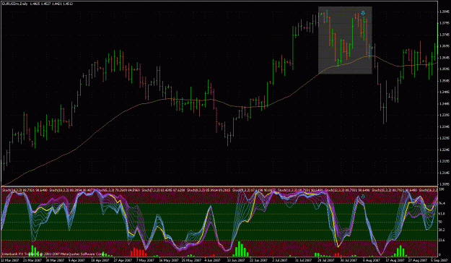Click the cyan down arrow above the price bars
Screen dimensions: 451x263
pyautogui.click(x=363, y=13)
